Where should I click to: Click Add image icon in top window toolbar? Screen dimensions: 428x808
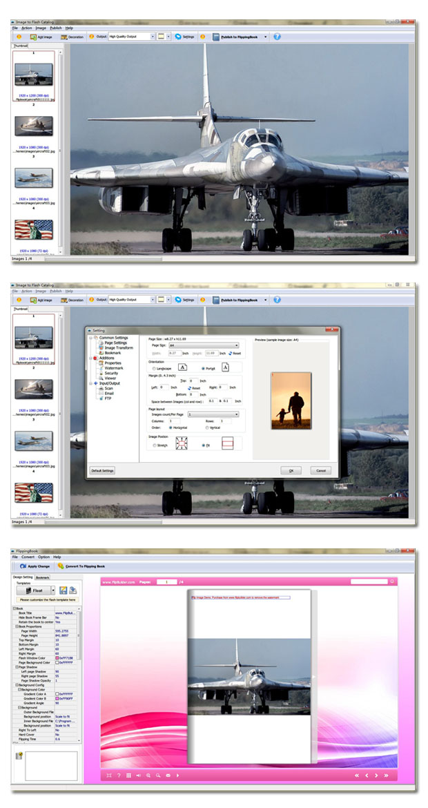click(x=33, y=37)
